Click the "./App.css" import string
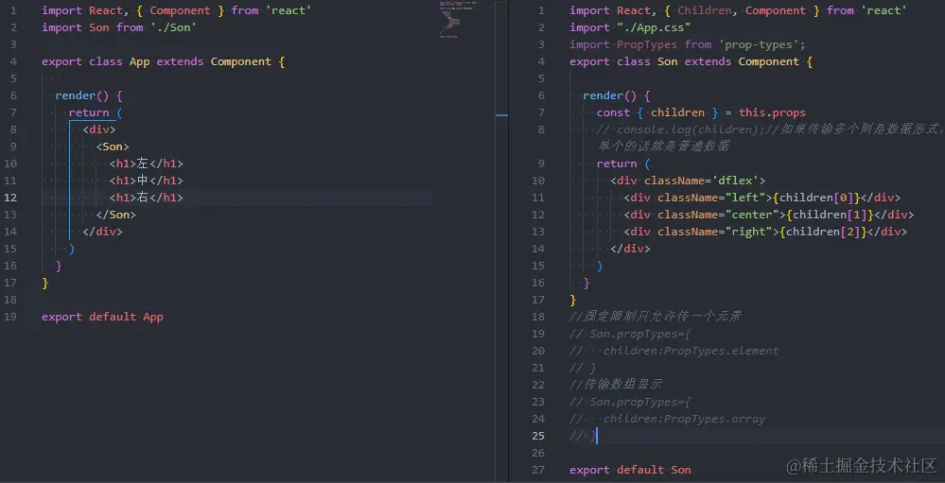 coord(654,27)
